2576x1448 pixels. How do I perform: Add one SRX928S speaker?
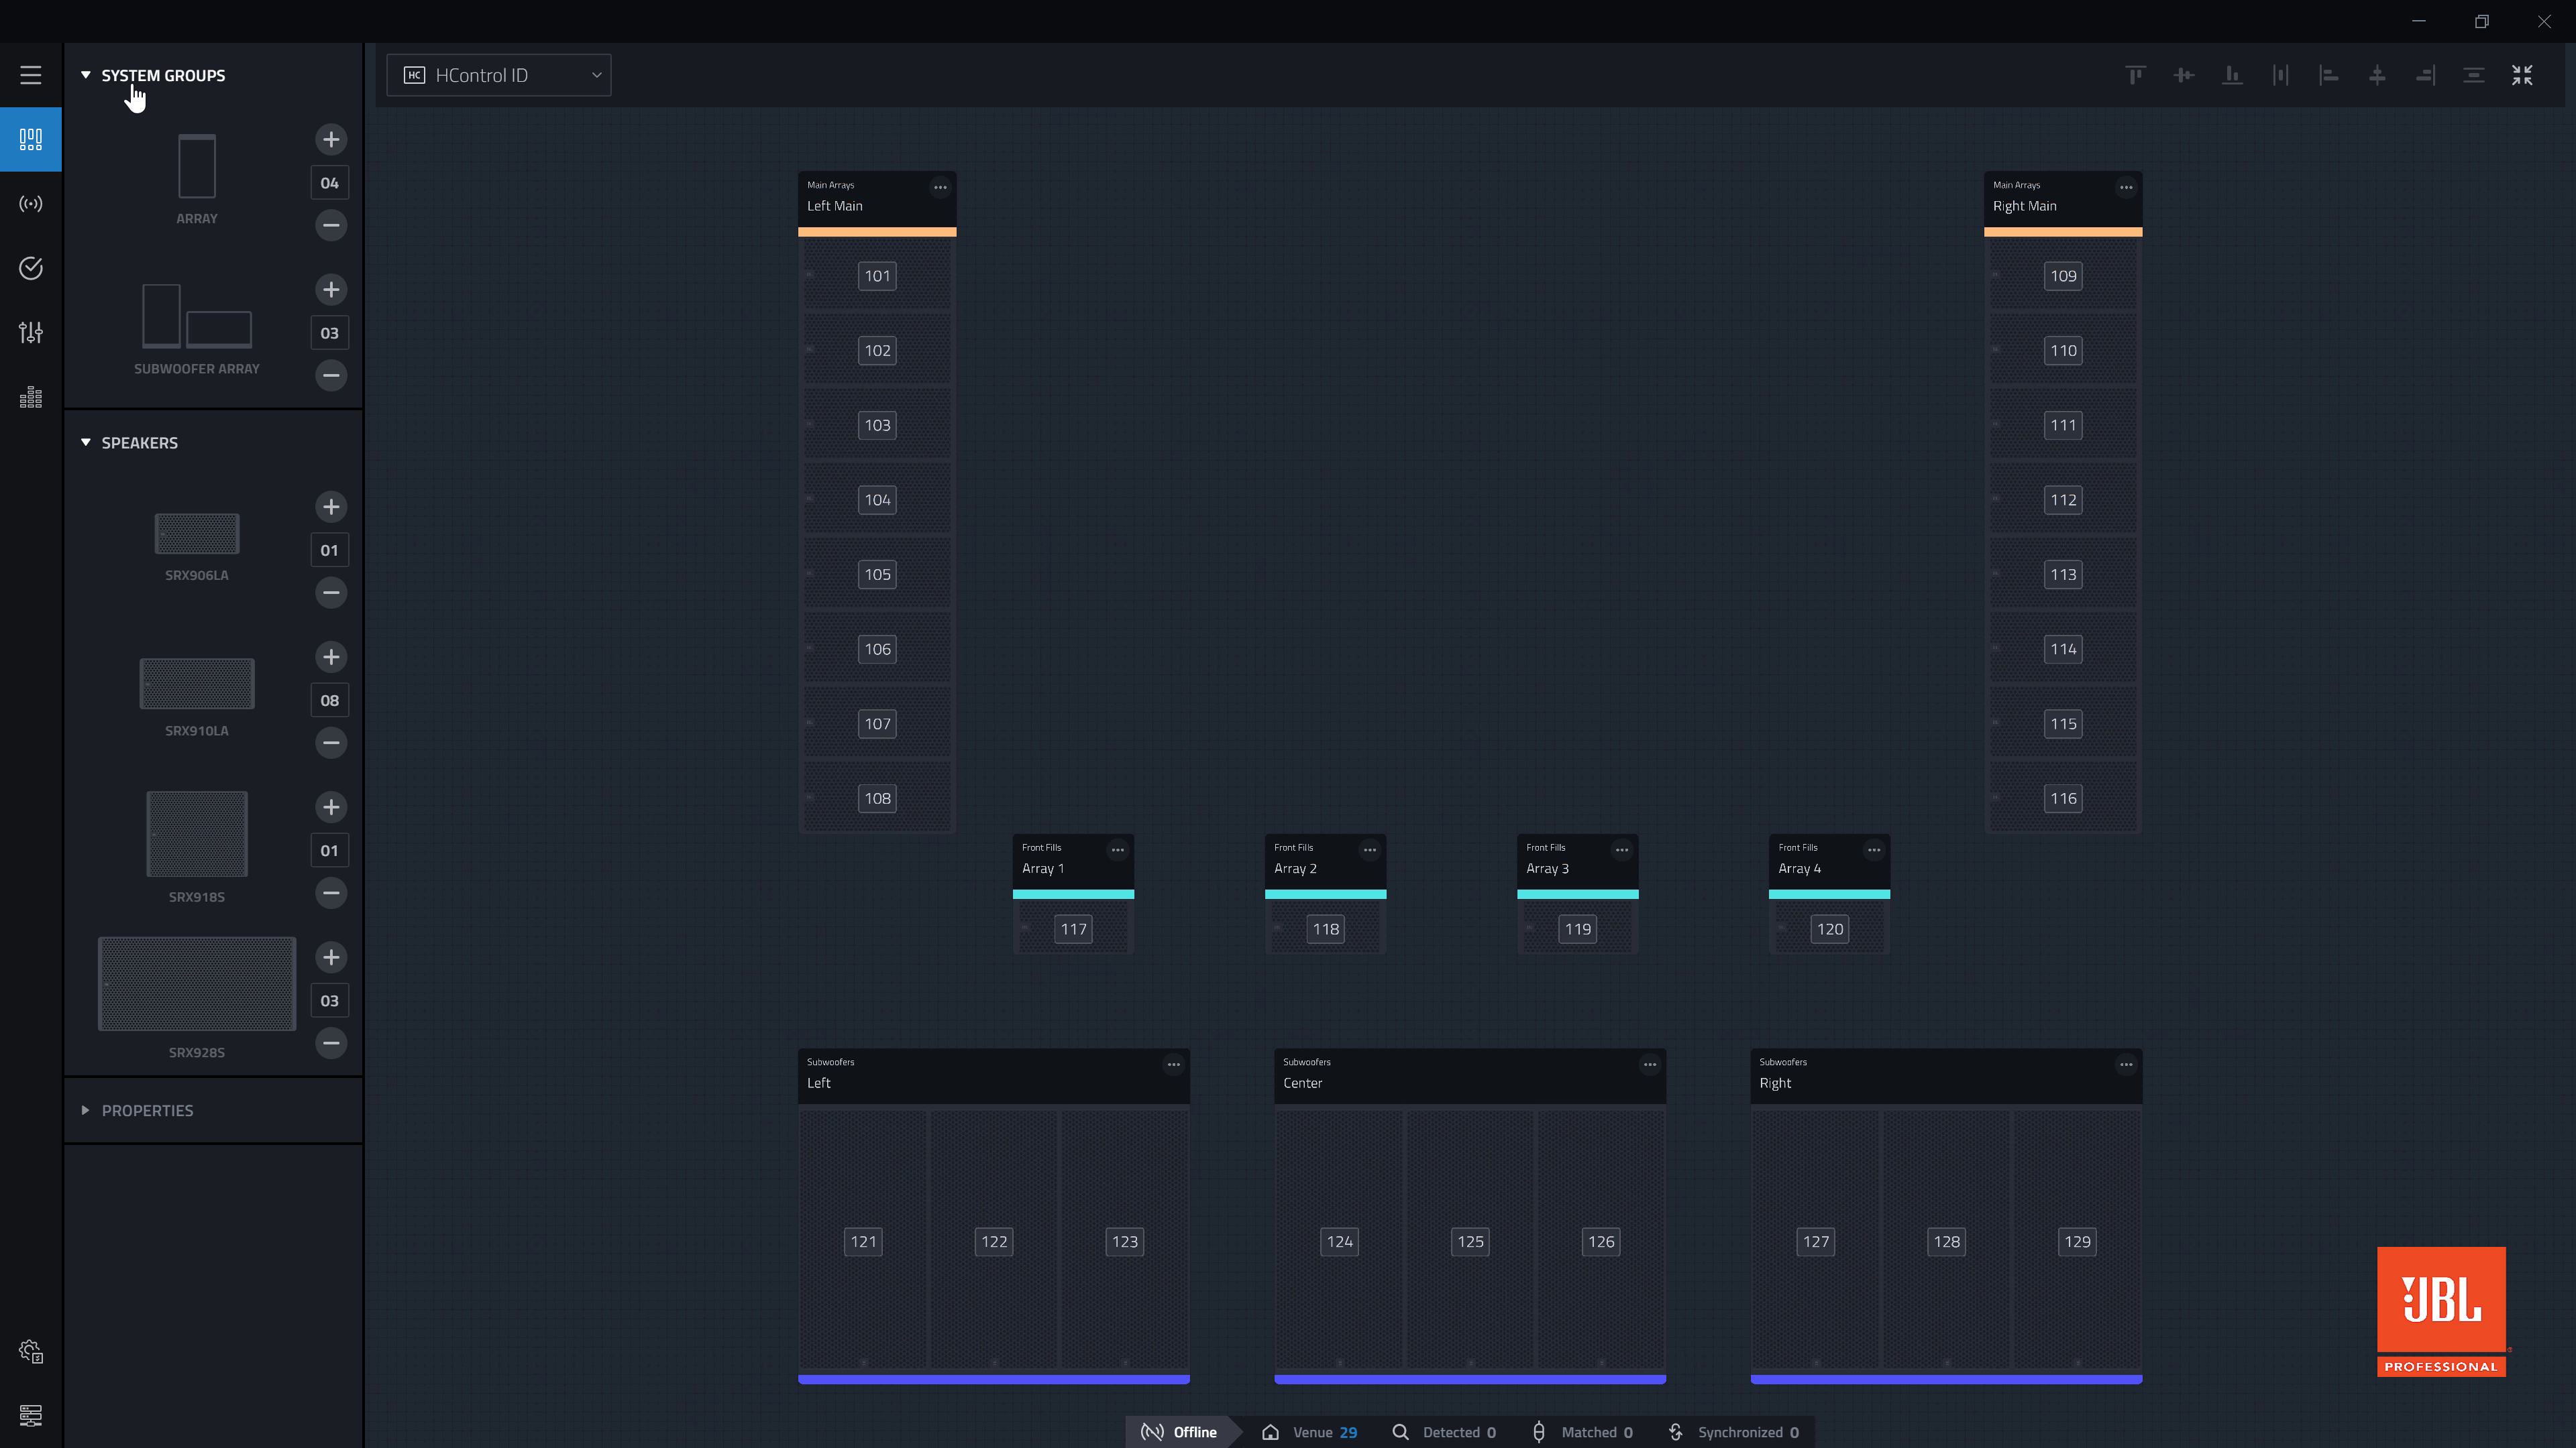(x=331, y=957)
